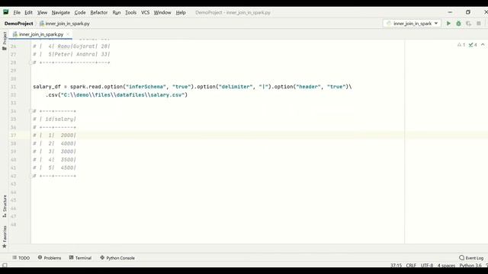Open the Project tool window sidebar
Image resolution: width=488 pixels, height=274 pixels.
5,40
